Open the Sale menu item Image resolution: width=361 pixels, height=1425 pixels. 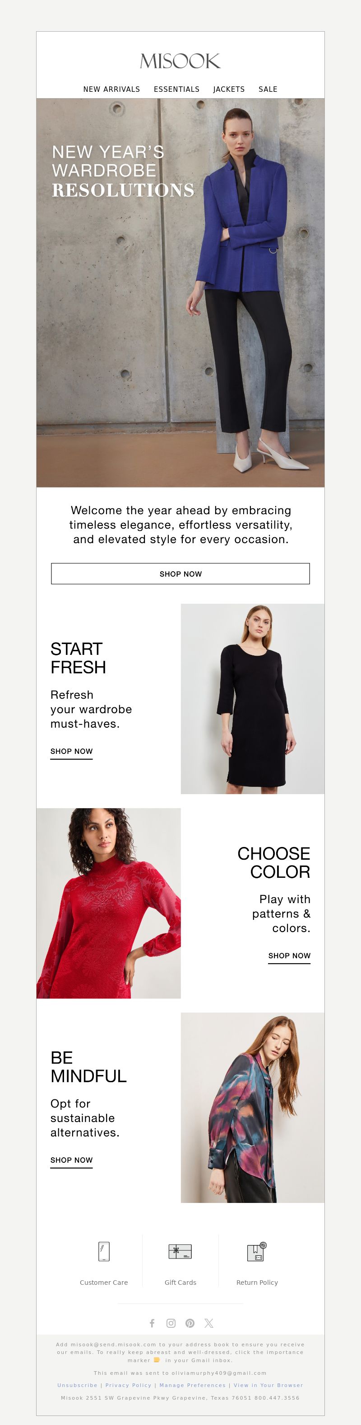[268, 89]
